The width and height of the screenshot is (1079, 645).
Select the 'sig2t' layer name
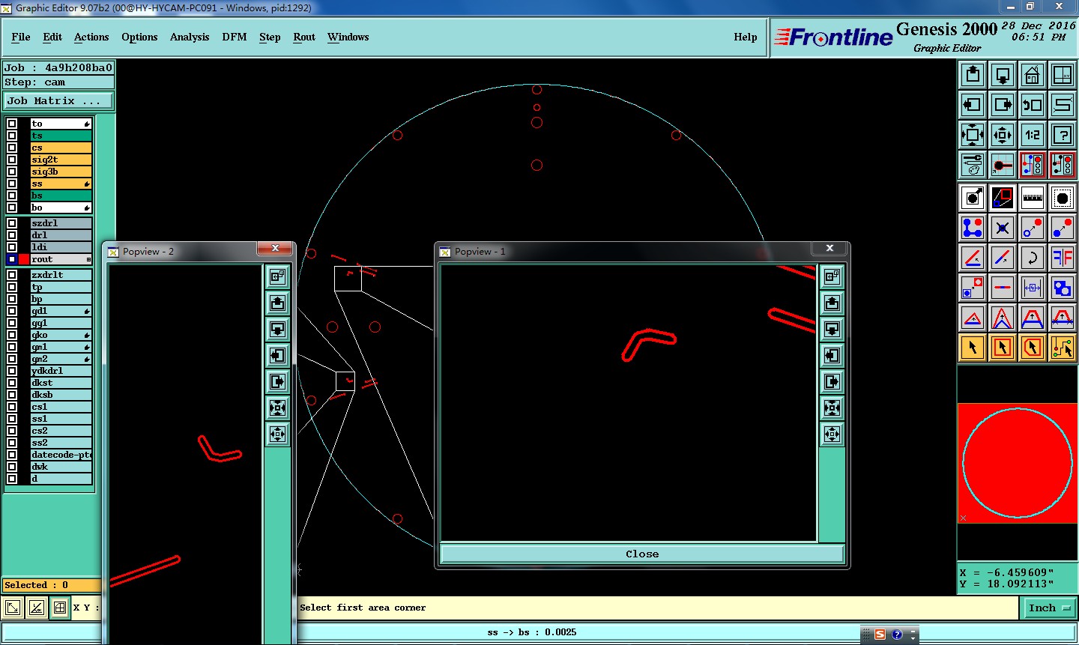tap(61, 160)
